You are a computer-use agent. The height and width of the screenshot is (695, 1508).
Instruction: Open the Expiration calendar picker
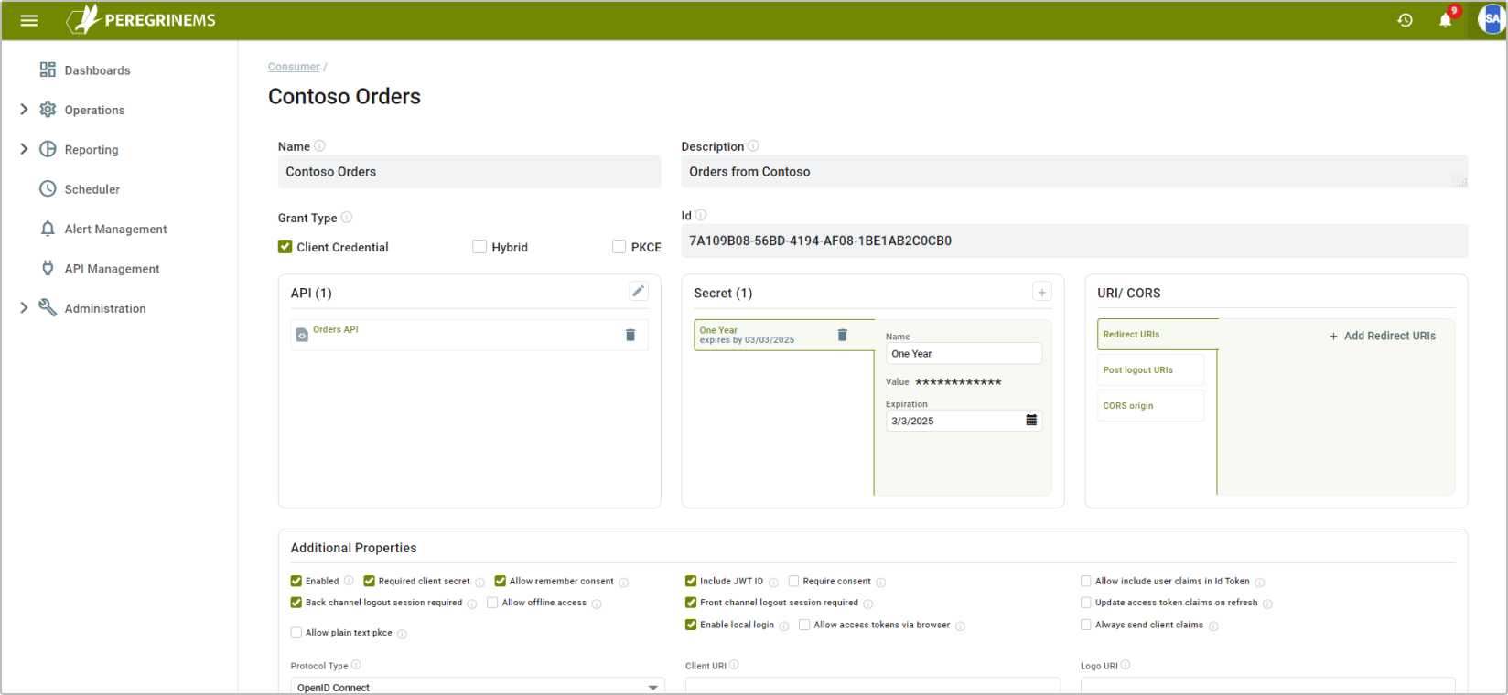1031,420
